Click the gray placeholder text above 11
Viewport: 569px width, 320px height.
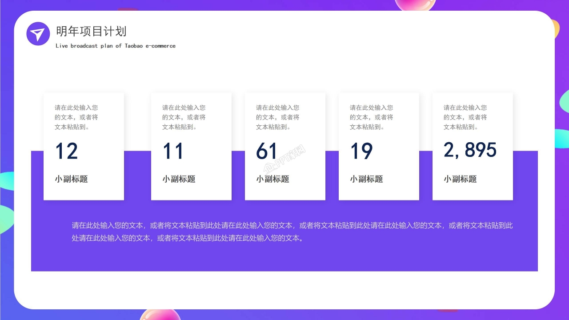click(184, 117)
